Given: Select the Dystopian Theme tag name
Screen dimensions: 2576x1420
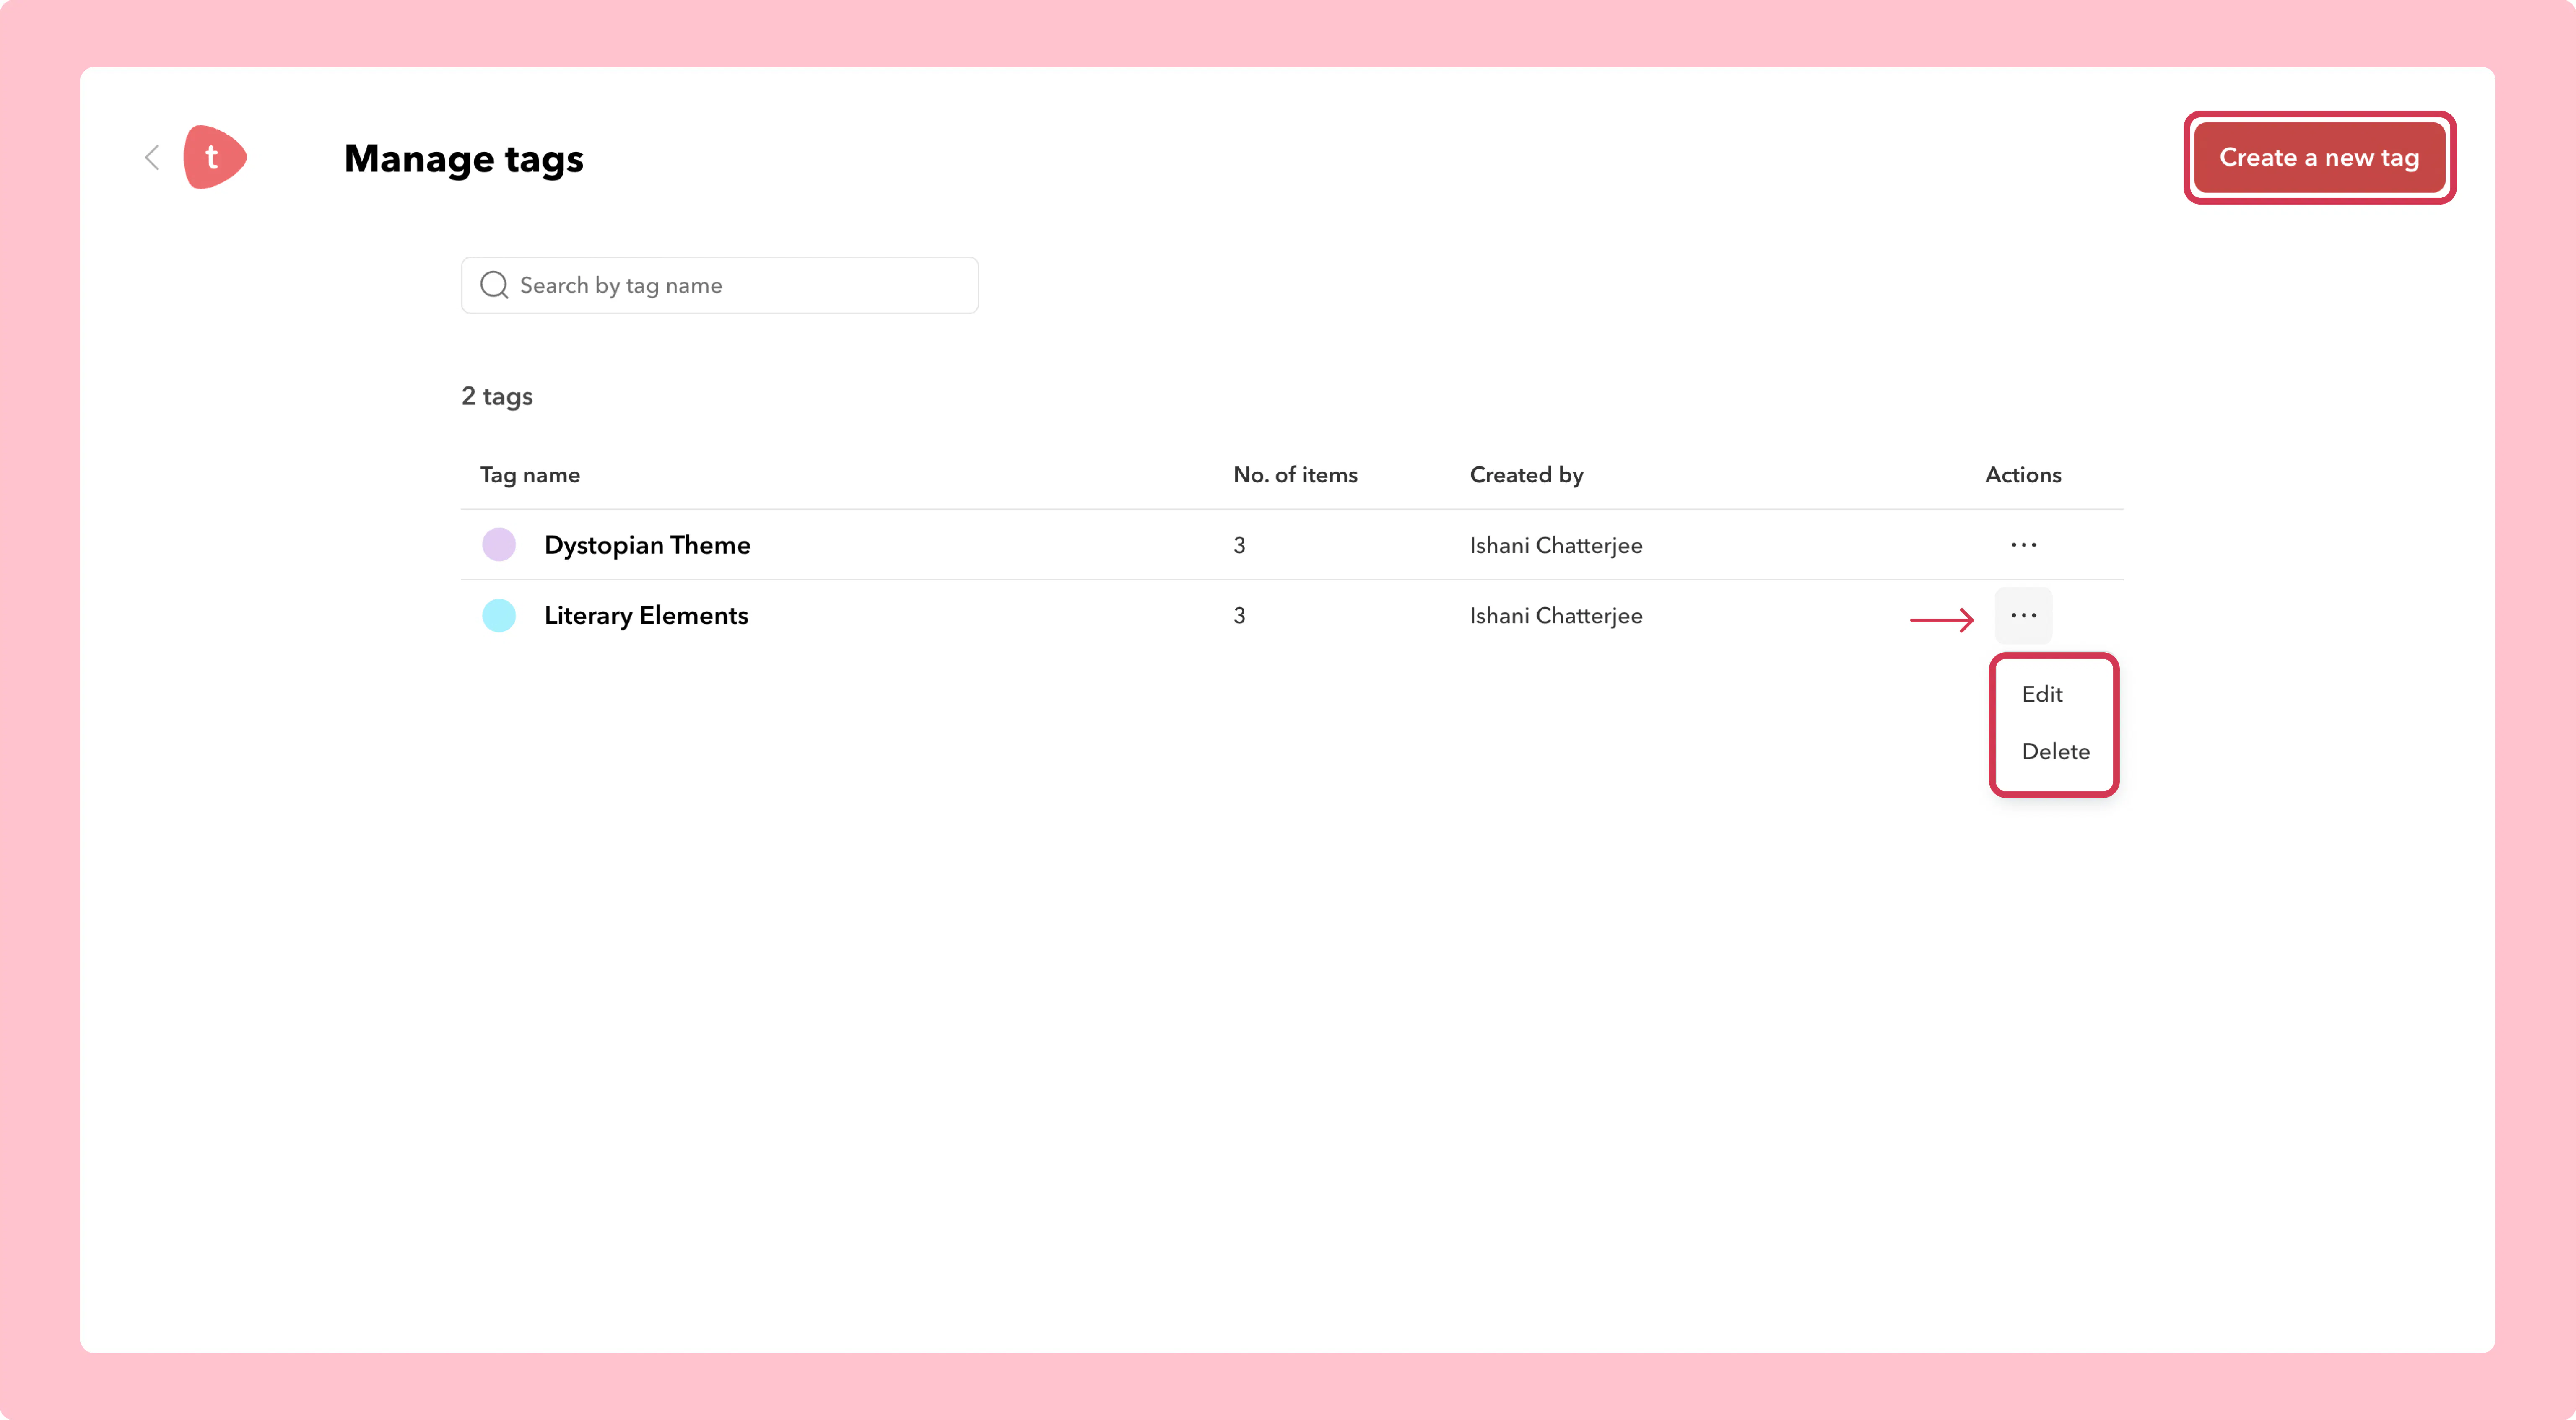Looking at the screenshot, I should 647,545.
